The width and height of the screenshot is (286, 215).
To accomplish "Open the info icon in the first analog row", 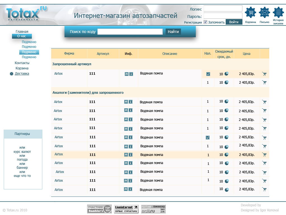I will pos(131,102).
